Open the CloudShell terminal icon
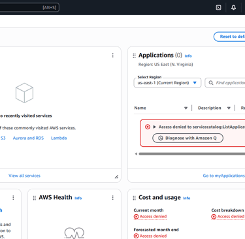This screenshot has height=239, width=245. 218,7
